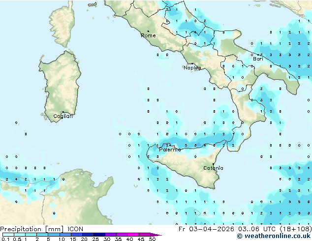Select the 40–45 mm magenta legend swatch
Image resolution: width=312 pixels, height=241 pixels.
tap(133, 235)
